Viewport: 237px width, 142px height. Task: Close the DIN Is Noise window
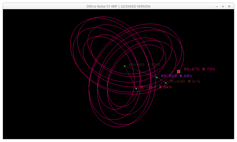click(229, 6)
